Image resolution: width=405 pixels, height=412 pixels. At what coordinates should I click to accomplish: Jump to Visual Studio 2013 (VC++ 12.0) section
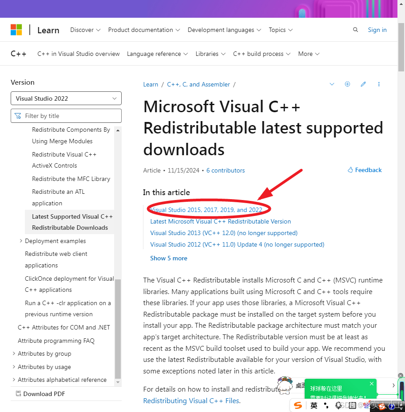click(224, 233)
